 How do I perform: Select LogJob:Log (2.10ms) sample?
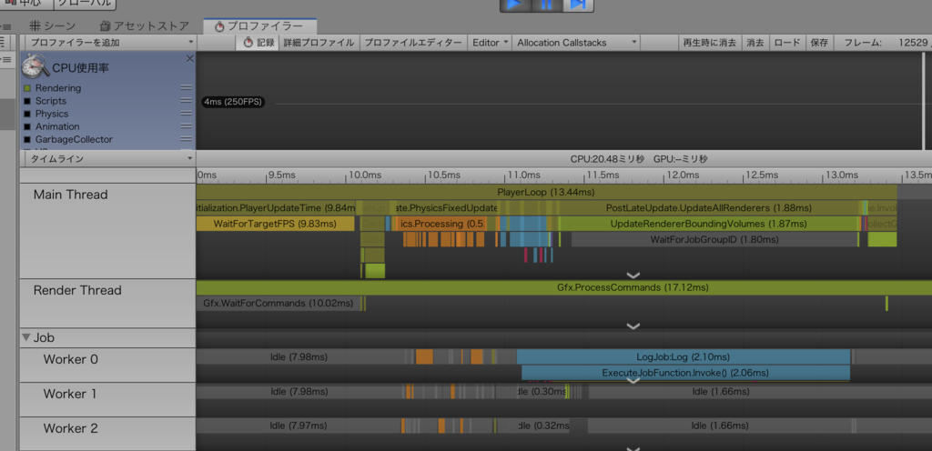684,356
